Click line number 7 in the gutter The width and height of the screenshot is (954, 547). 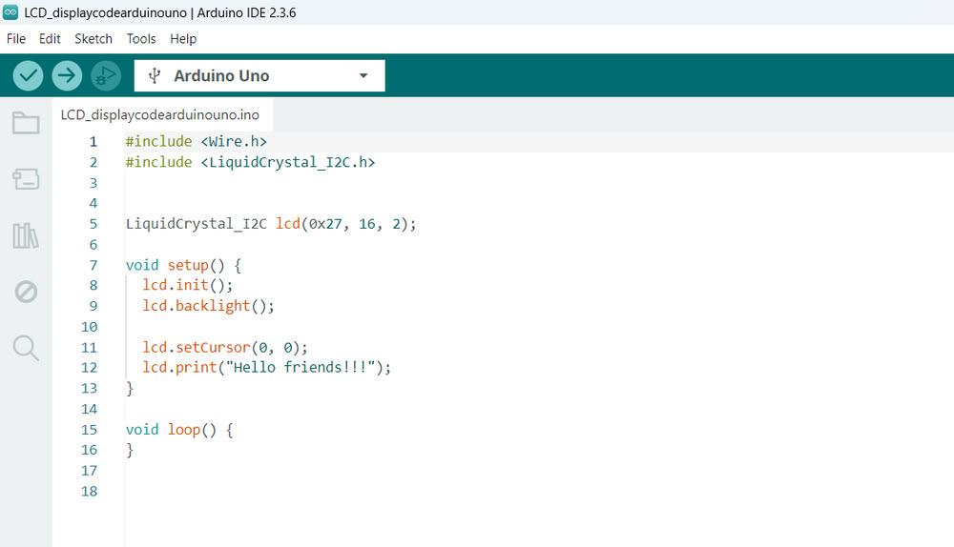tap(93, 265)
